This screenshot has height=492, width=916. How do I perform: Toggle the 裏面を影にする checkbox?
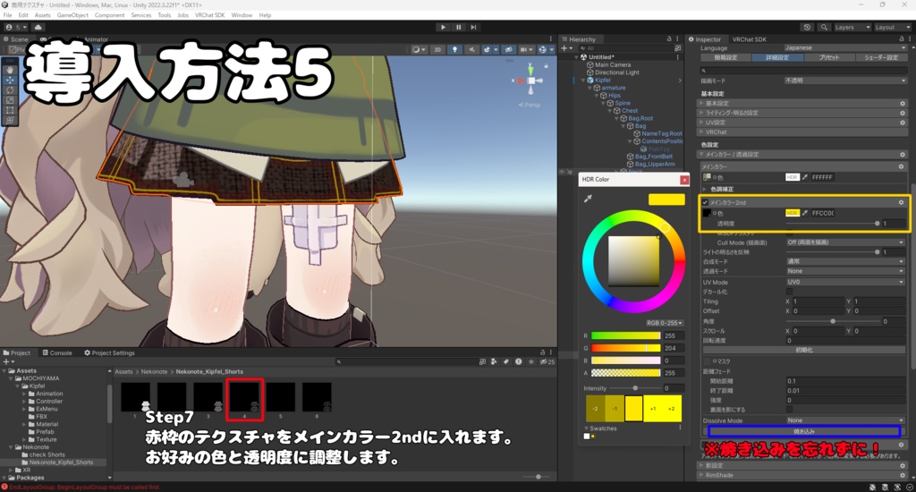(x=790, y=410)
